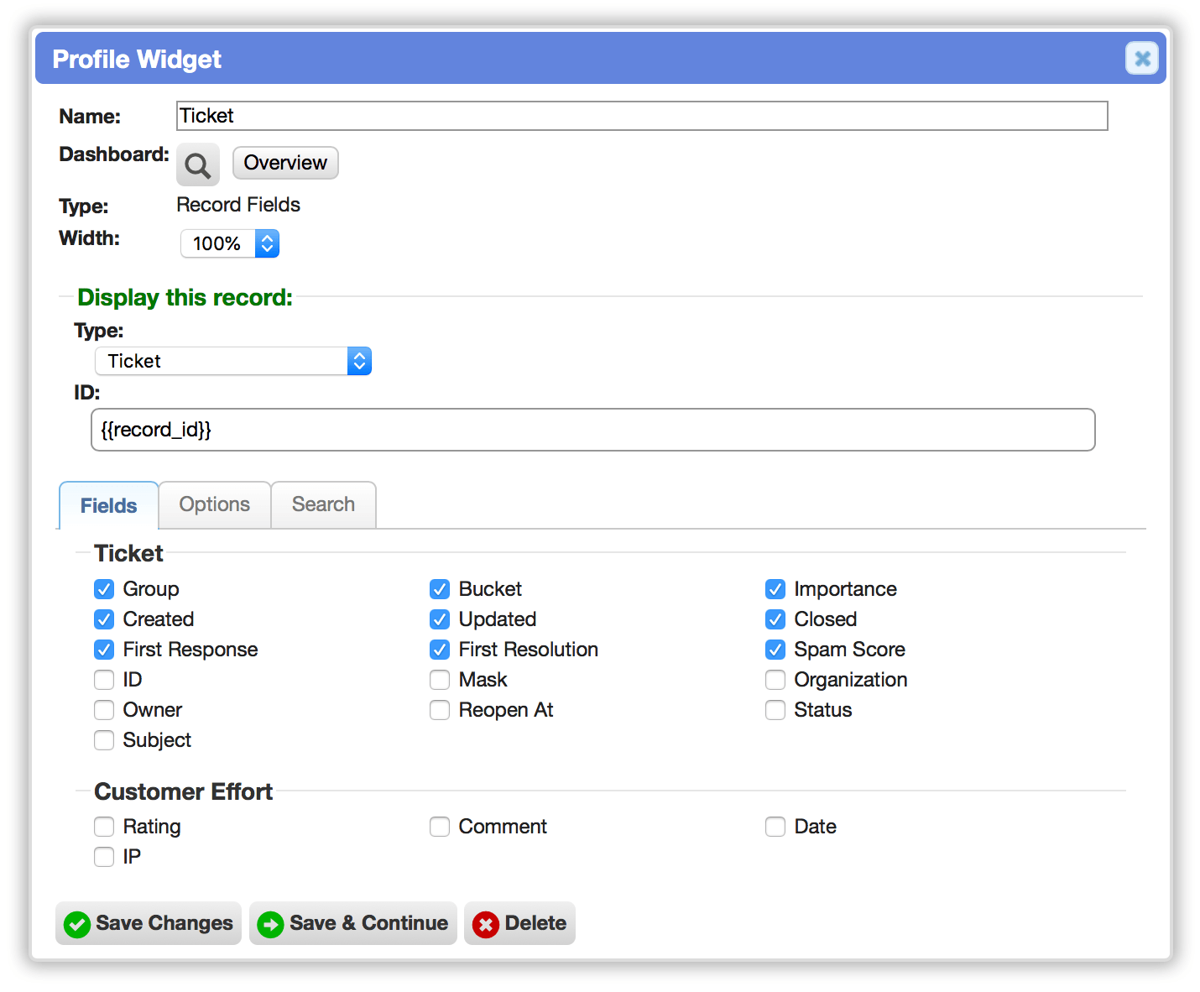Viewport: 1200px width, 992px height.
Task: Click the record ID input field
Action: (x=593, y=430)
